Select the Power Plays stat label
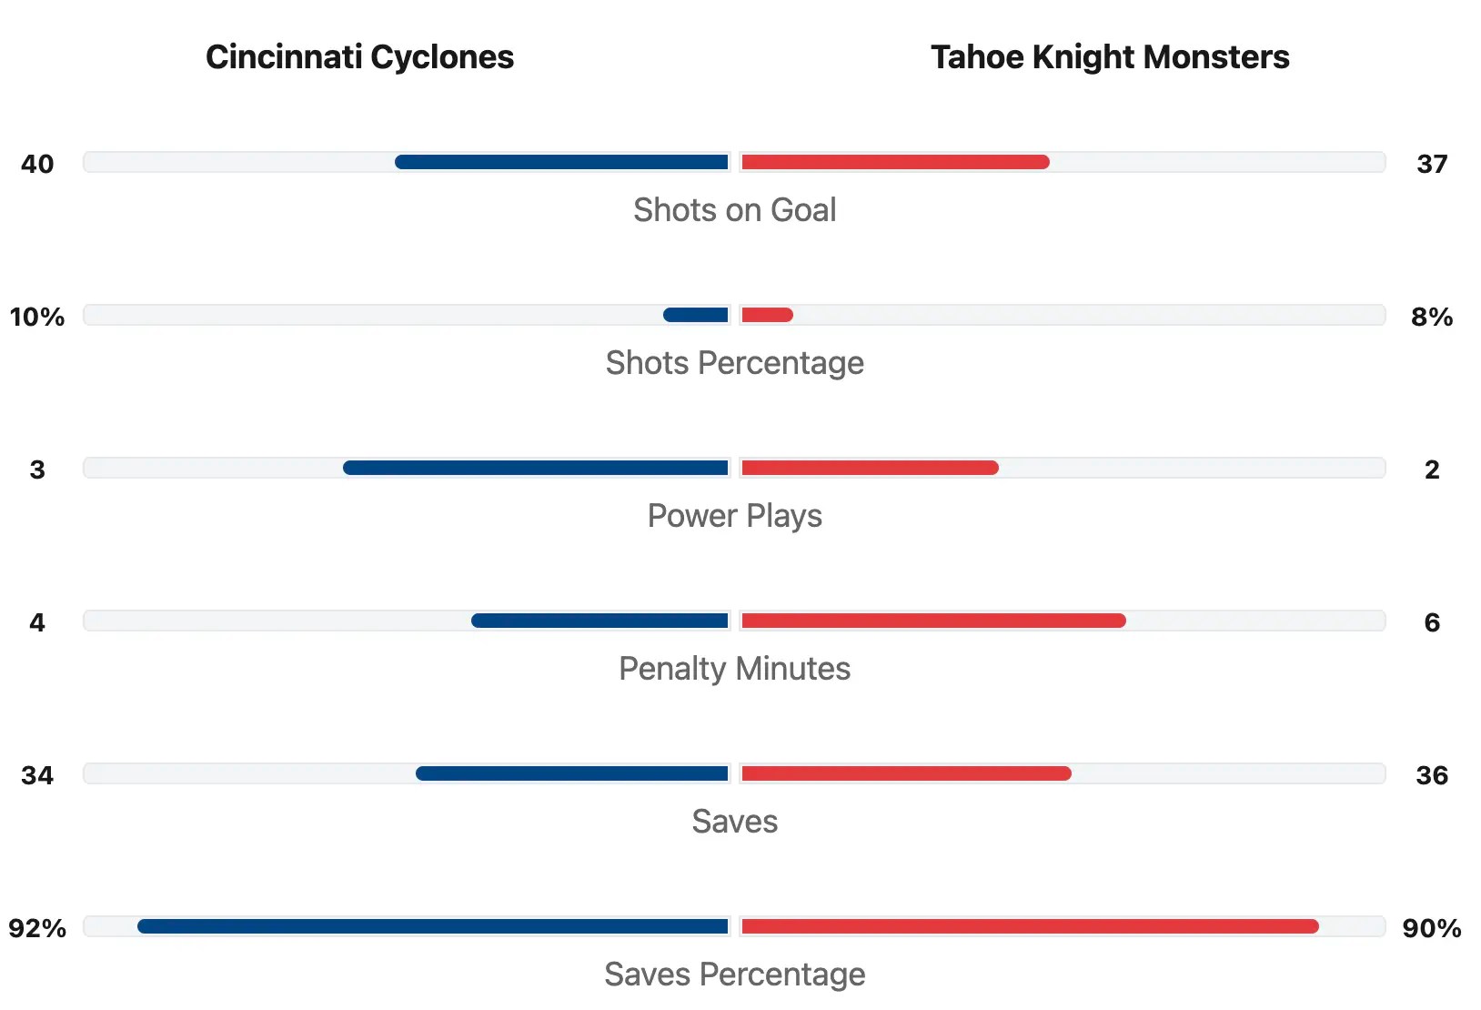Image resolution: width=1481 pixels, height=1010 pixels. (x=734, y=516)
